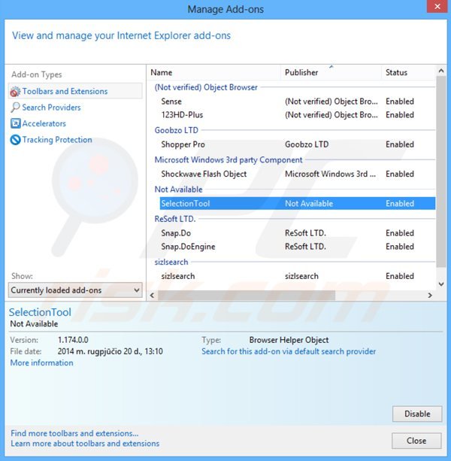The image size is (451, 461).
Task: Click the (Not verified) Object Browser group header
Action: pyautogui.click(x=206, y=87)
